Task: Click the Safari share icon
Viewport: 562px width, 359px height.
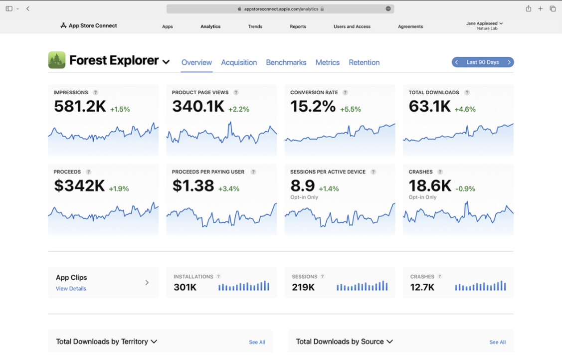Action: (x=528, y=8)
